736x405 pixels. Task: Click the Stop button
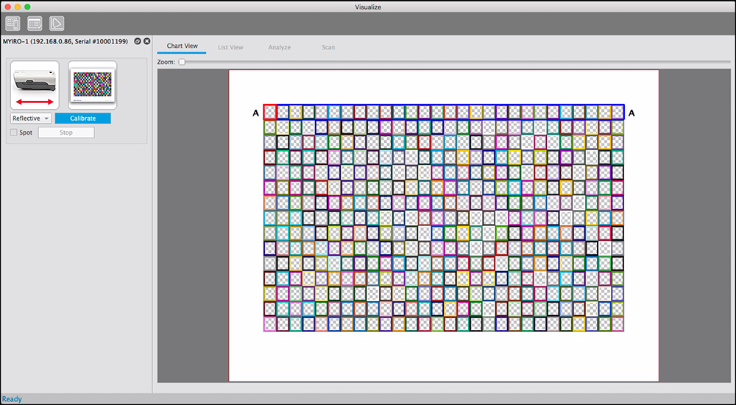tap(66, 133)
